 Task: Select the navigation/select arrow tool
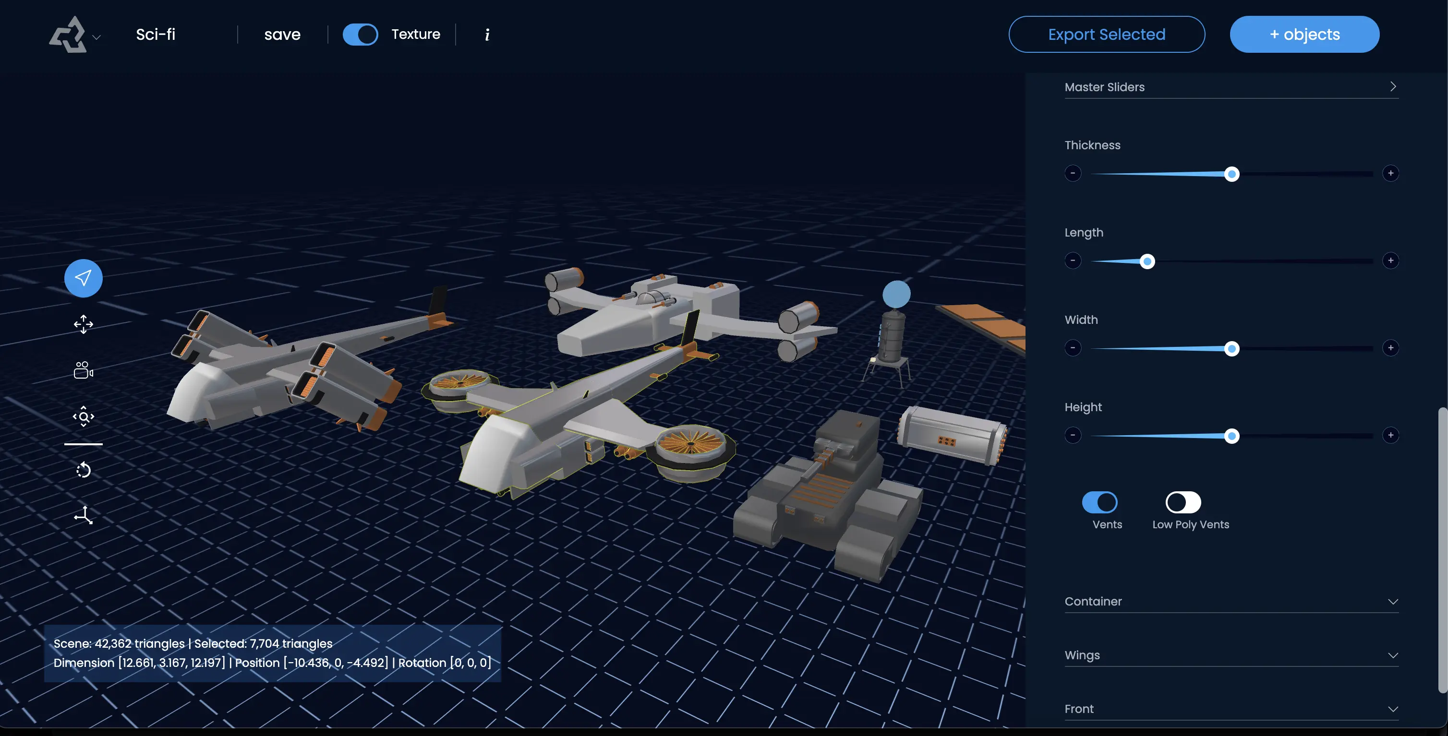[83, 277]
